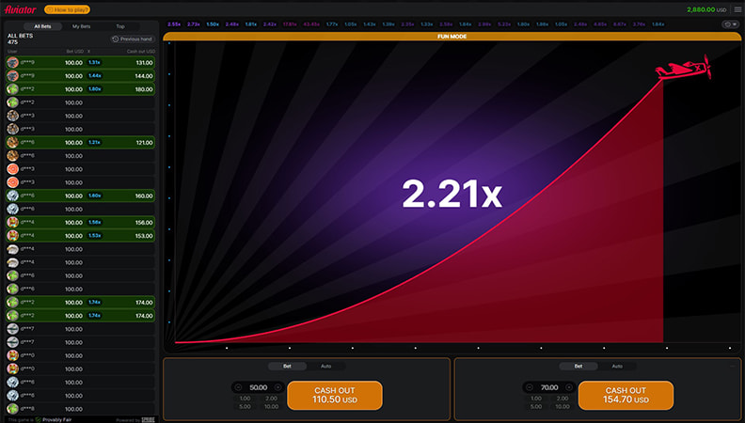The width and height of the screenshot is (745, 423).
Task: Cash out 110.50 USD
Action: coord(334,395)
